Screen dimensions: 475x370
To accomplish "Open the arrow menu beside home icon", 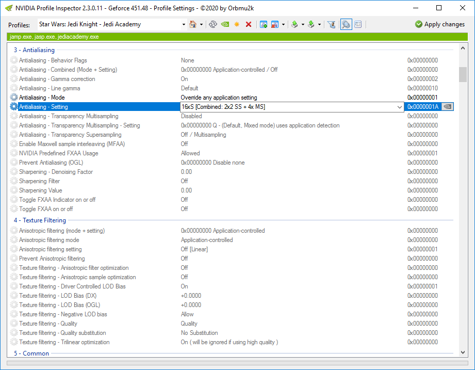I will tap(201, 25).
